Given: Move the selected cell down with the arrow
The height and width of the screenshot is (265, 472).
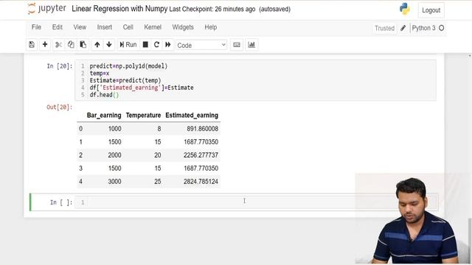Looking at the screenshot, I should point(109,45).
